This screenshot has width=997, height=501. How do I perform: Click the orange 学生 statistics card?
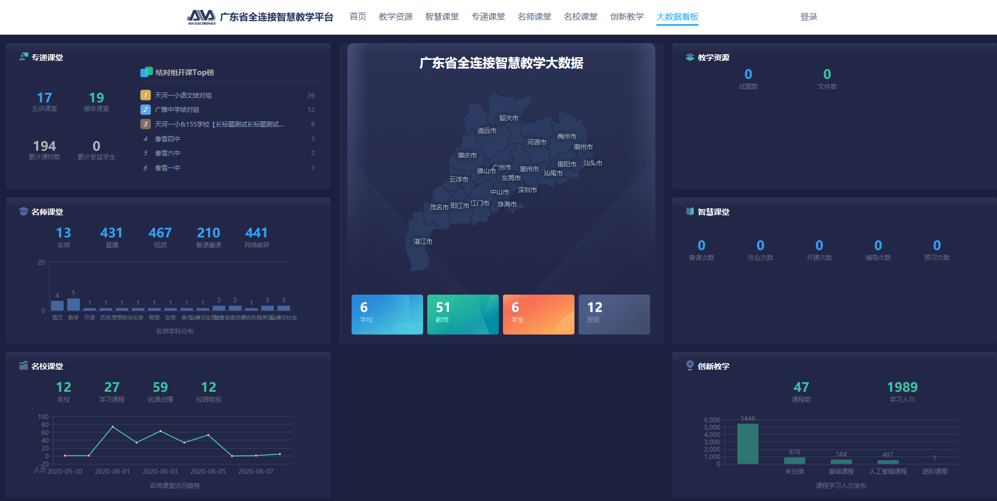coord(538,314)
